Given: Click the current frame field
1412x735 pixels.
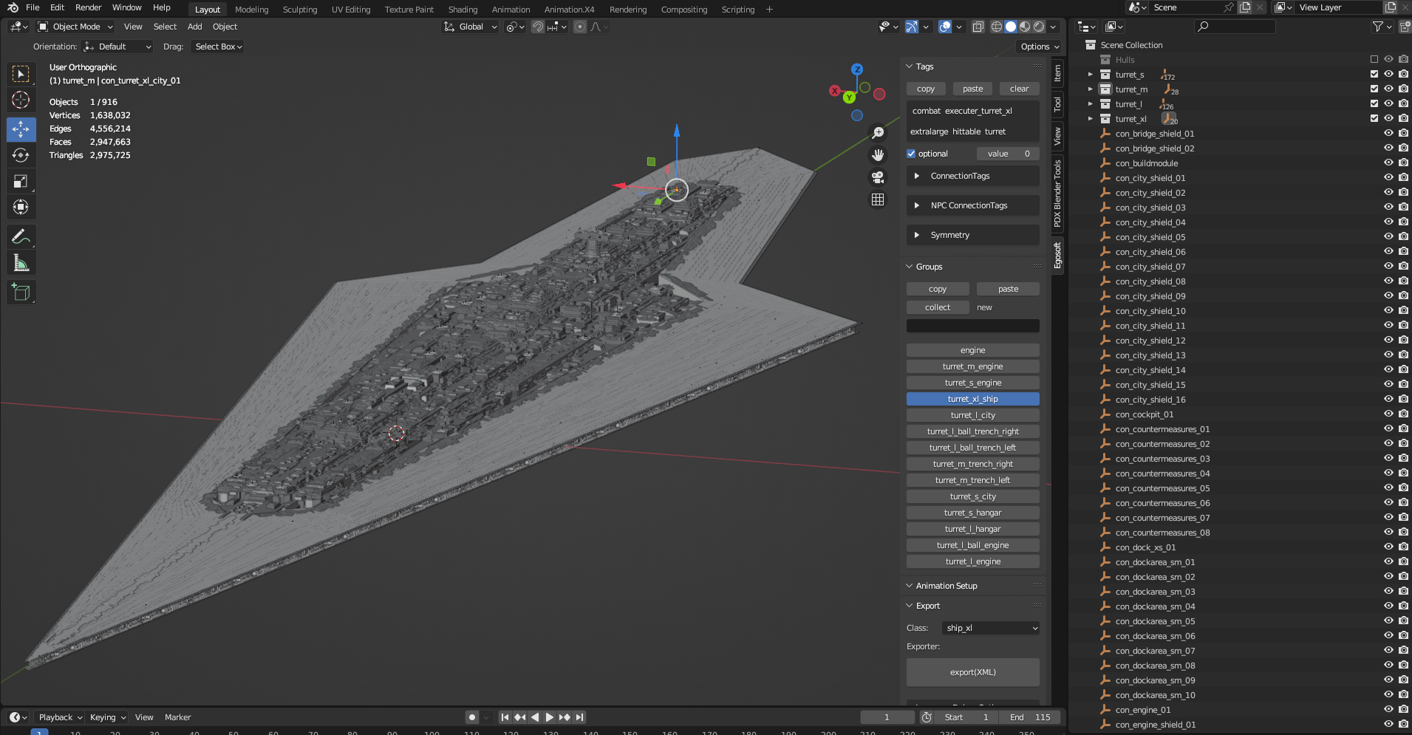Looking at the screenshot, I should click(887, 717).
